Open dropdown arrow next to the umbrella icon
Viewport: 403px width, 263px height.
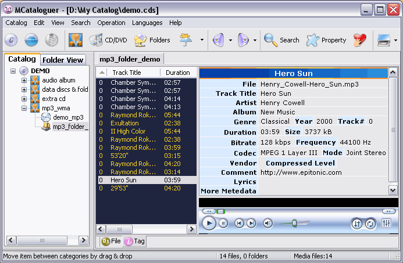pyautogui.click(x=202, y=40)
